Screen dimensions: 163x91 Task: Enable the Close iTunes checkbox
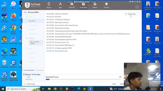click(25, 84)
